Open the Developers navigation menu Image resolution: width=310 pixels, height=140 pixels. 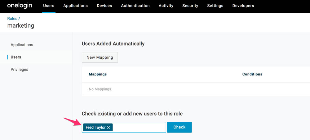coord(243,6)
